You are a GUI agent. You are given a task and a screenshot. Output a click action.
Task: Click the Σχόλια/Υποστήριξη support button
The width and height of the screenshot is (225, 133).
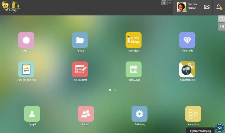coord(200,131)
